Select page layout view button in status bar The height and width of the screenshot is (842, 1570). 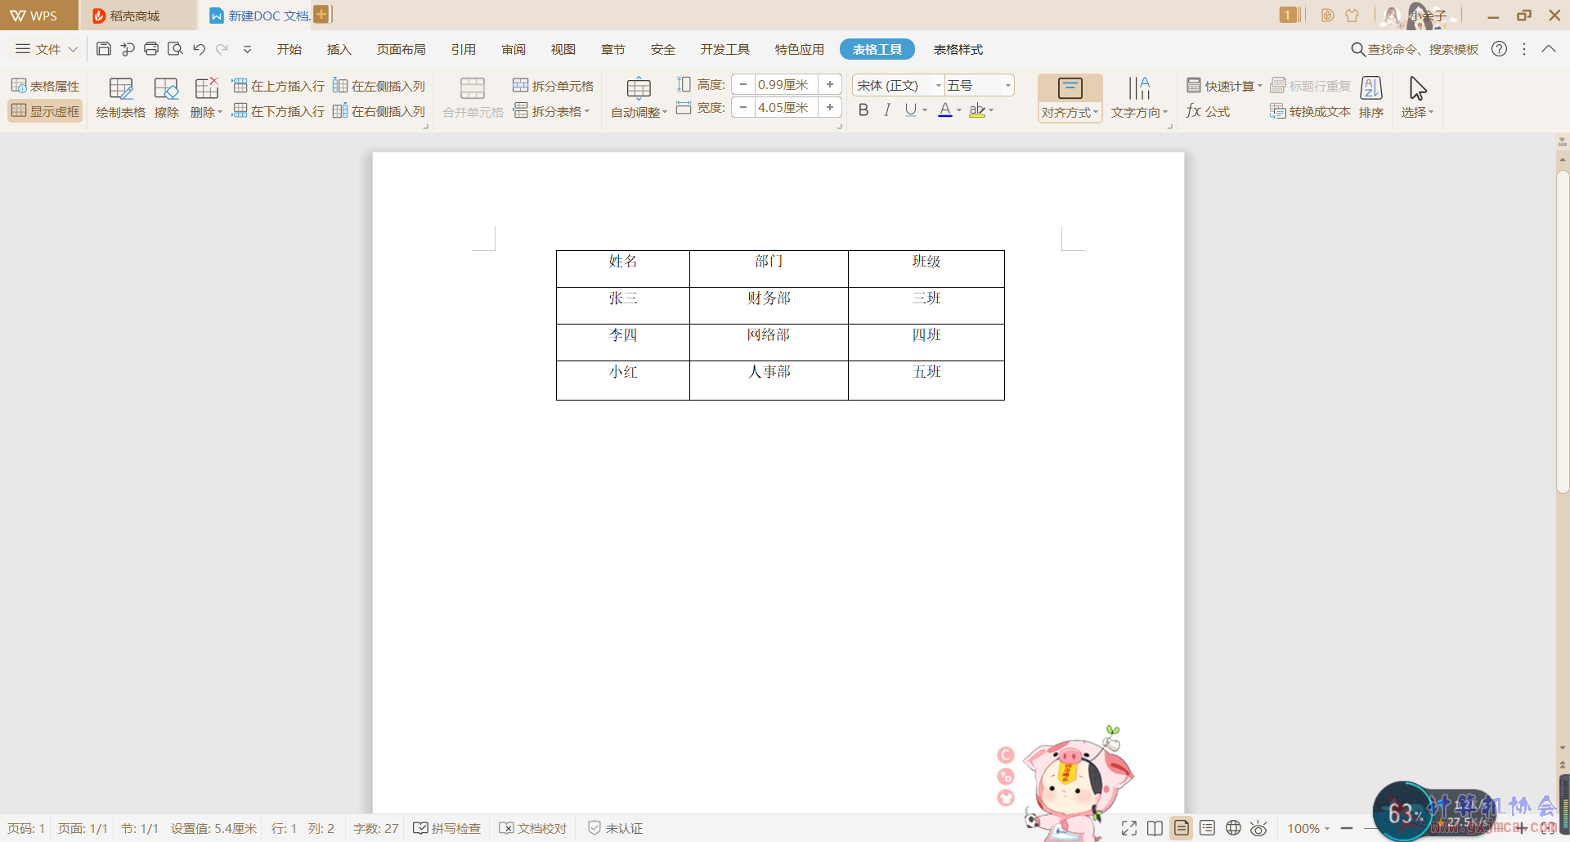(x=1182, y=828)
